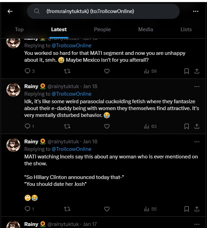Open the Lists tab
Image resolution: width=207 pixels, height=228 pixels.
186,29
